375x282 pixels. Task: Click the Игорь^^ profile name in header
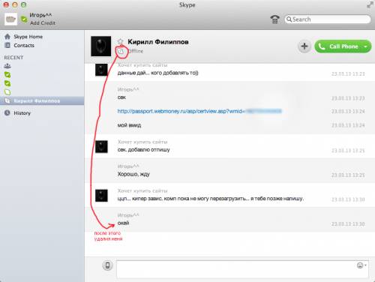tap(40, 15)
